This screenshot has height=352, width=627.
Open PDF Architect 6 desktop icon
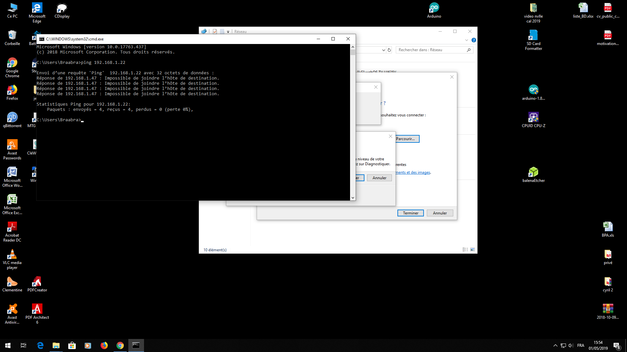pos(37,314)
